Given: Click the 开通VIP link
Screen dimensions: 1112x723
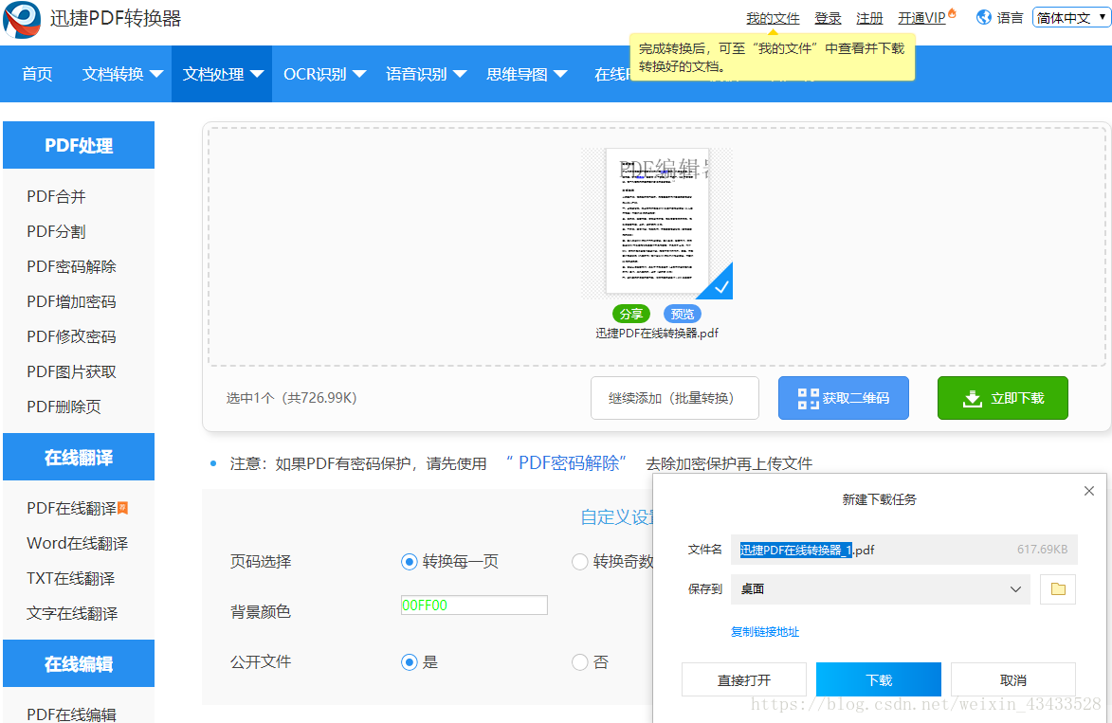Looking at the screenshot, I should pos(922,18).
